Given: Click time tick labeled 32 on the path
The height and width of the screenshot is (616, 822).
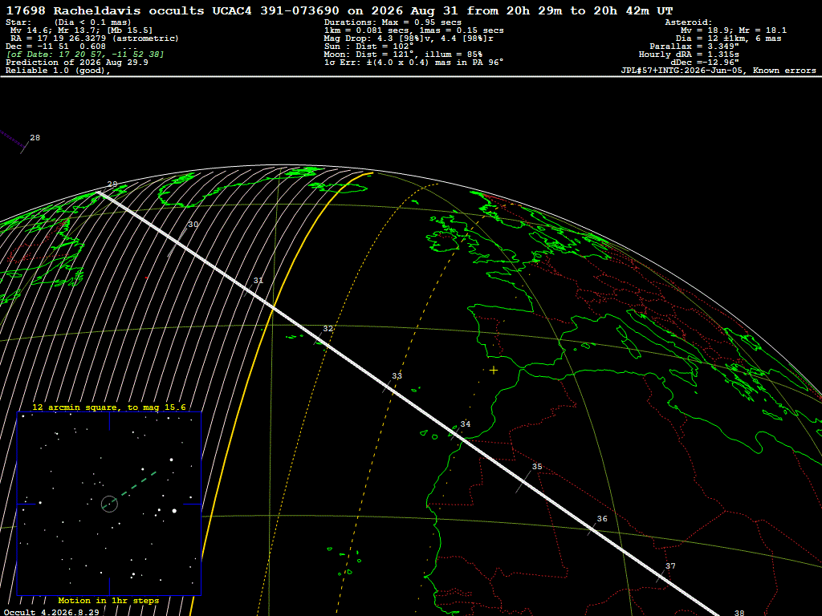Looking at the screenshot, I should tap(328, 328).
